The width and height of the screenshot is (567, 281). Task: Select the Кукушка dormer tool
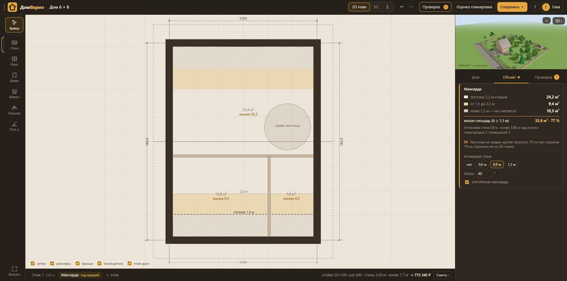[x=14, y=110]
